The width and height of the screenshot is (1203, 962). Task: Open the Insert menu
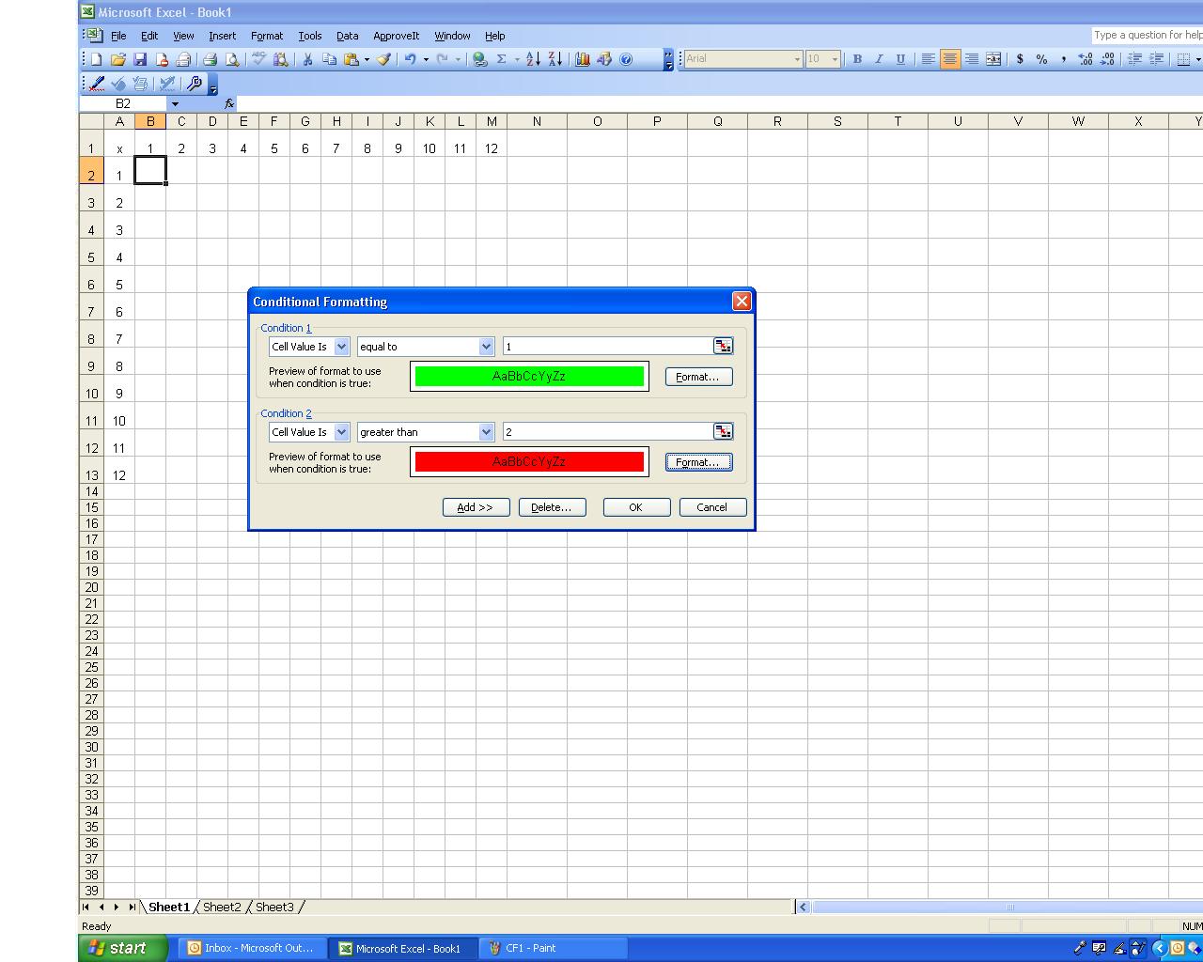pyautogui.click(x=223, y=36)
